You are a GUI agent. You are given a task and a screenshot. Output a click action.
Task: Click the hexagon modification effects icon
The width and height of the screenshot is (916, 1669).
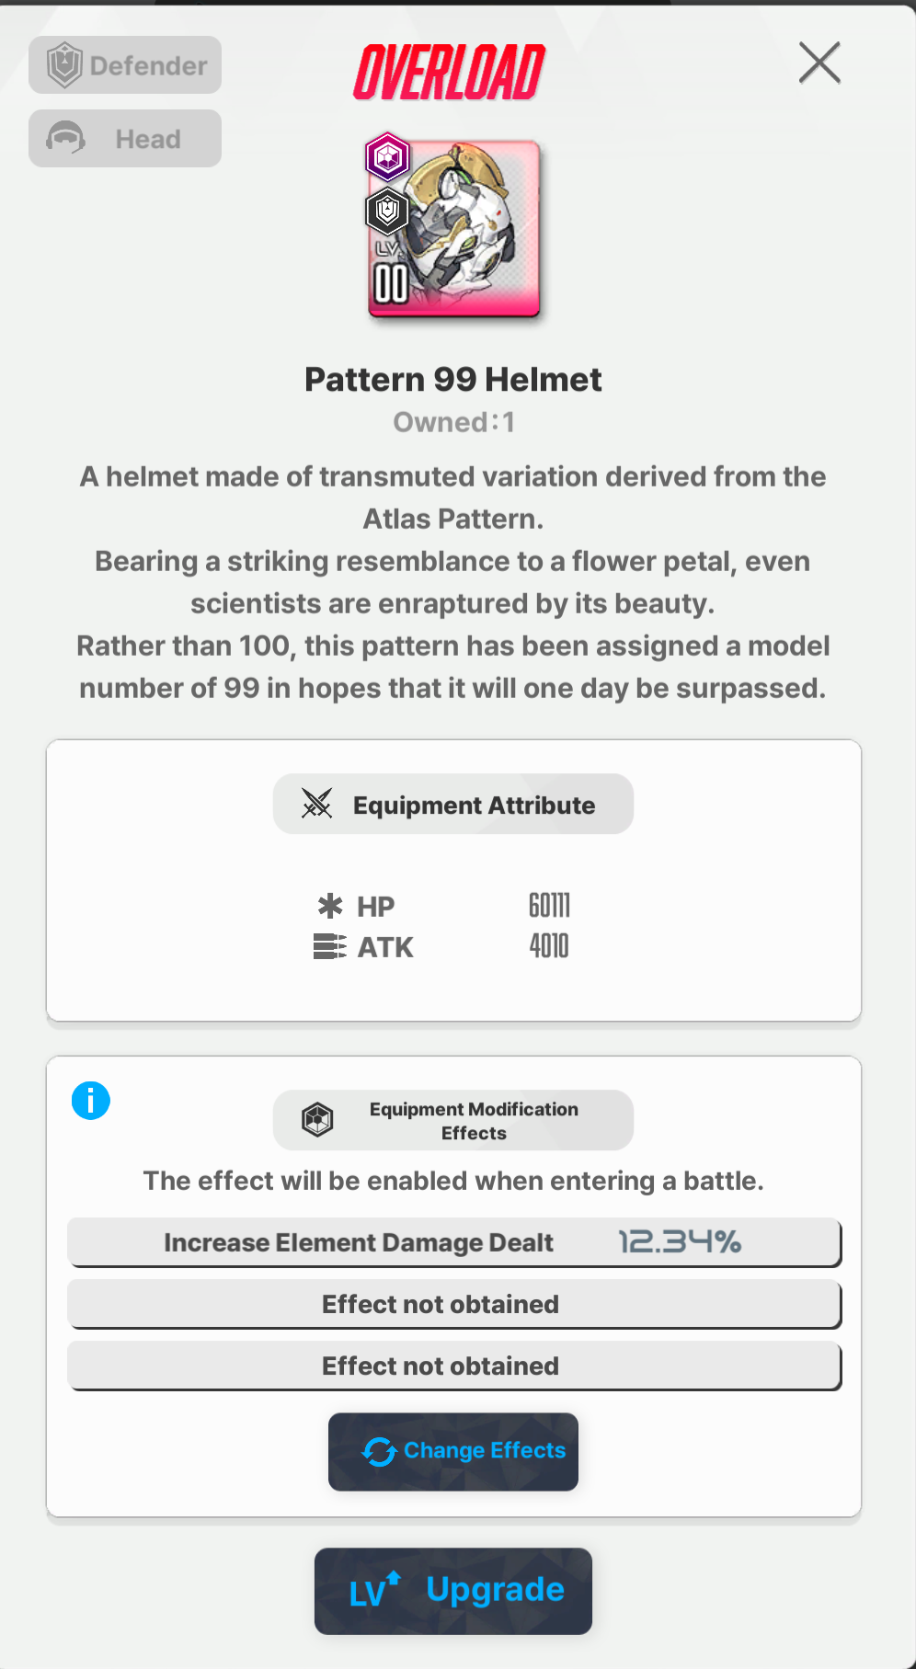(x=317, y=1120)
